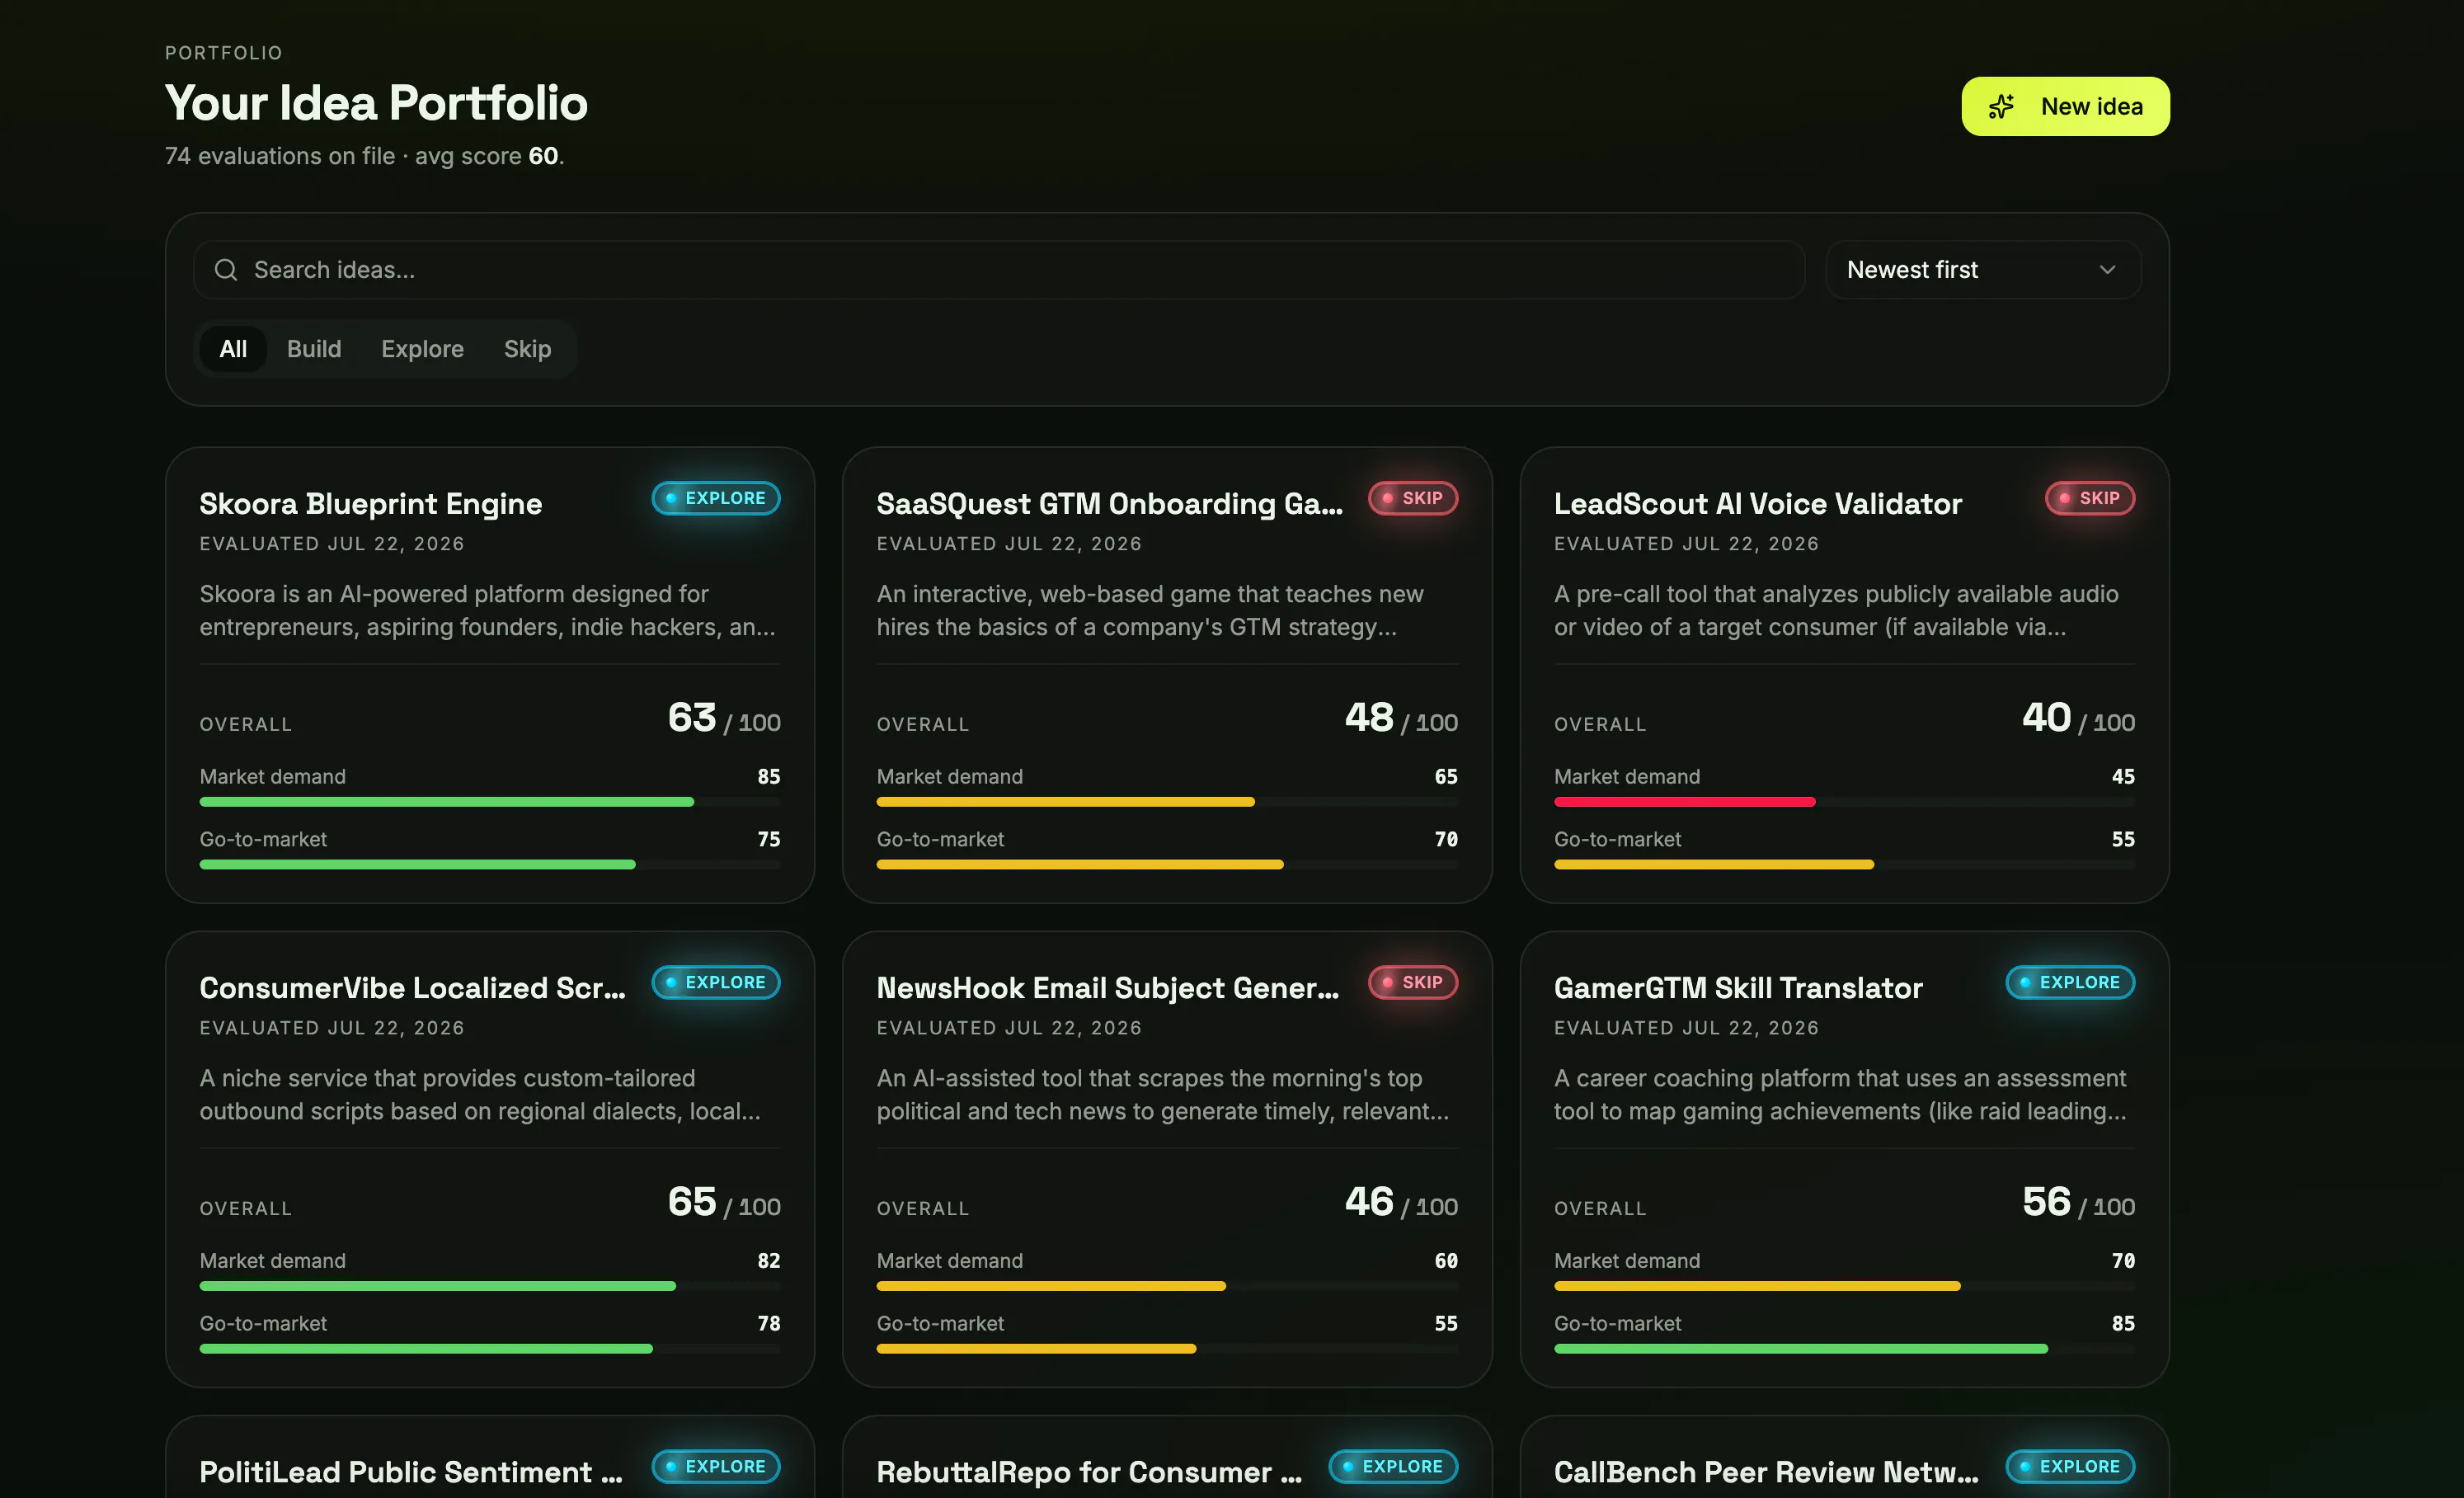Click NewsHook's Market demand progress bar
2464x1498 pixels.
[x=1167, y=1286]
